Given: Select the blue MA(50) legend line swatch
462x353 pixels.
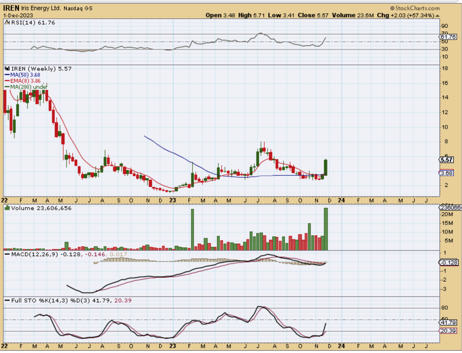Looking at the screenshot, I should (x=7, y=75).
